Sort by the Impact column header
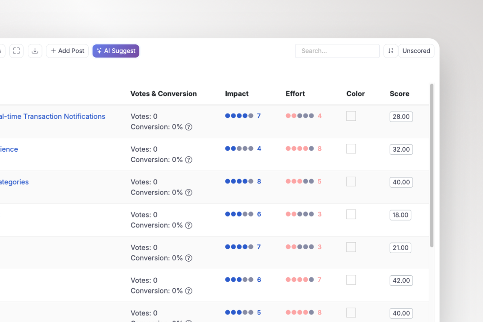Viewport: 483px width, 322px height. pyautogui.click(x=237, y=94)
